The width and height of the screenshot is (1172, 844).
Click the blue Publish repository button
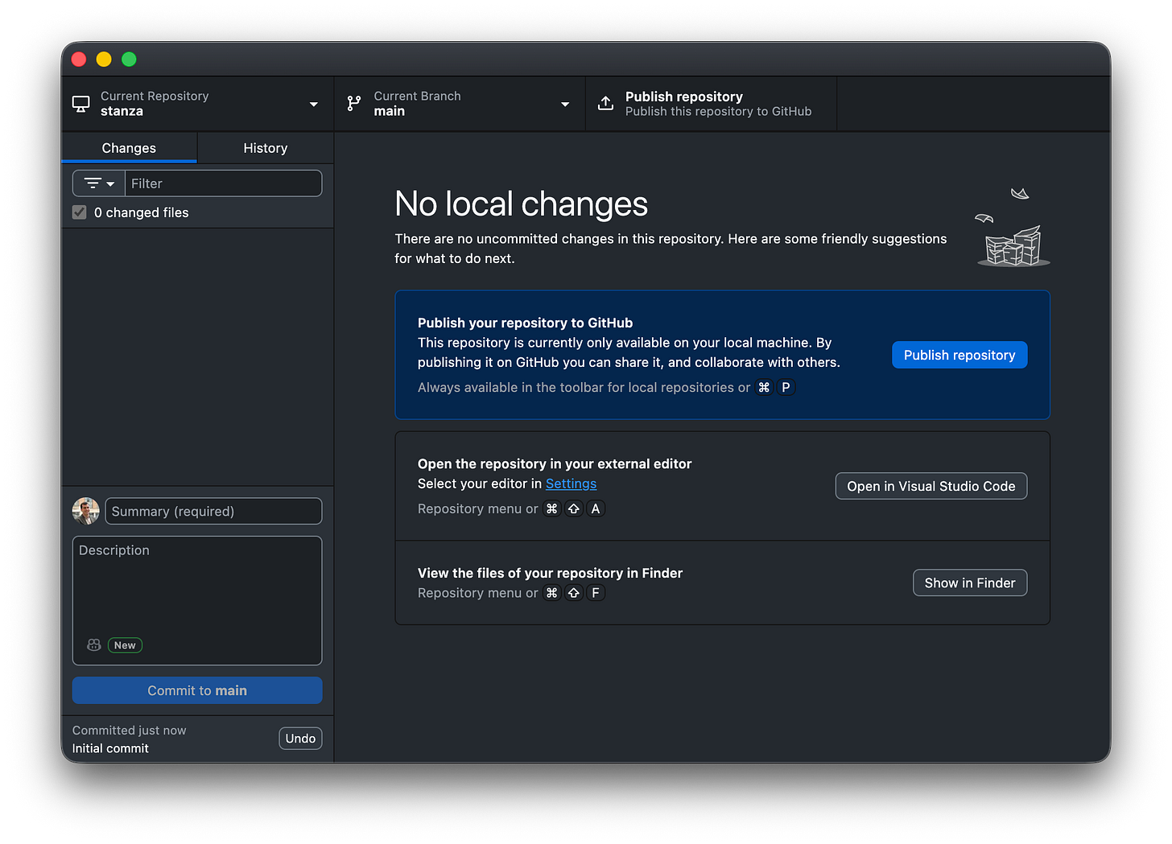coord(959,355)
